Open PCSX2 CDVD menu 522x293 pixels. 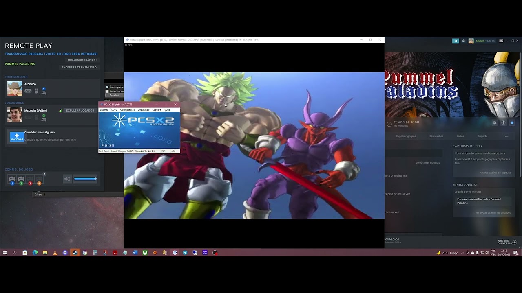[x=114, y=110]
